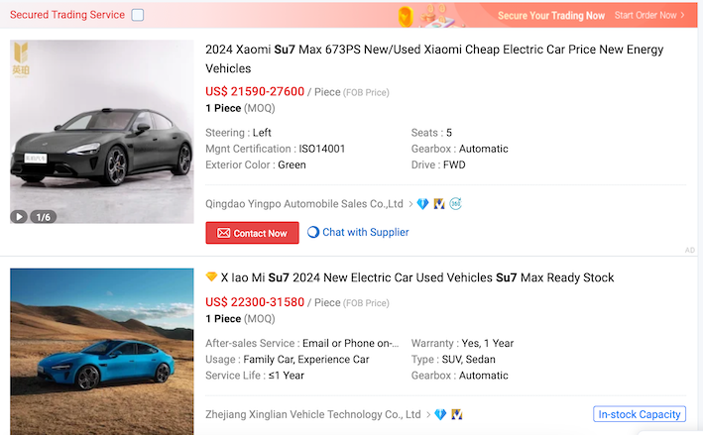This screenshot has width=703, height=435.
Task: Expand arrow next to Qingdao Yingpo supplier name
Action: 410,204
